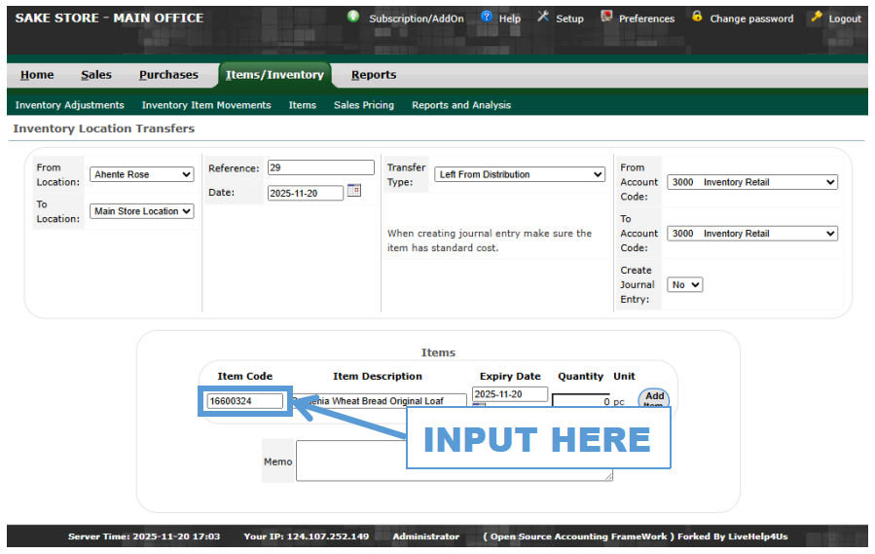Expand the From Location dropdown
Viewport: 875px width, 554px height.
(x=142, y=174)
